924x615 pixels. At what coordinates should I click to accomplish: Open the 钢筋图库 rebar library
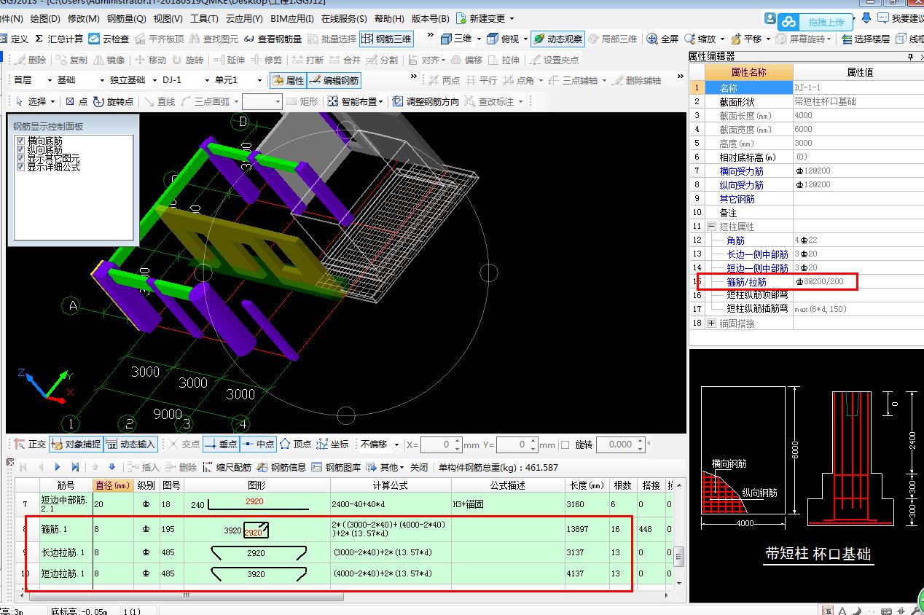click(336, 467)
